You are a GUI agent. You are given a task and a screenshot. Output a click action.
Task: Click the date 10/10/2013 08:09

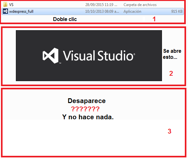pyautogui.click(x=102, y=11)
